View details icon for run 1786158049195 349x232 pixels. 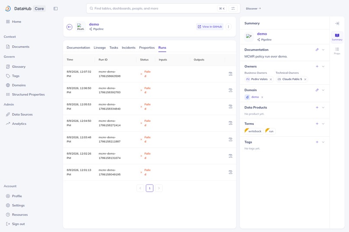coord(230,172)
